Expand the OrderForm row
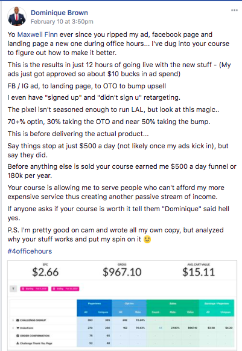Image resolution: width=242 pixels, height=351 pixels. [13, 328]
